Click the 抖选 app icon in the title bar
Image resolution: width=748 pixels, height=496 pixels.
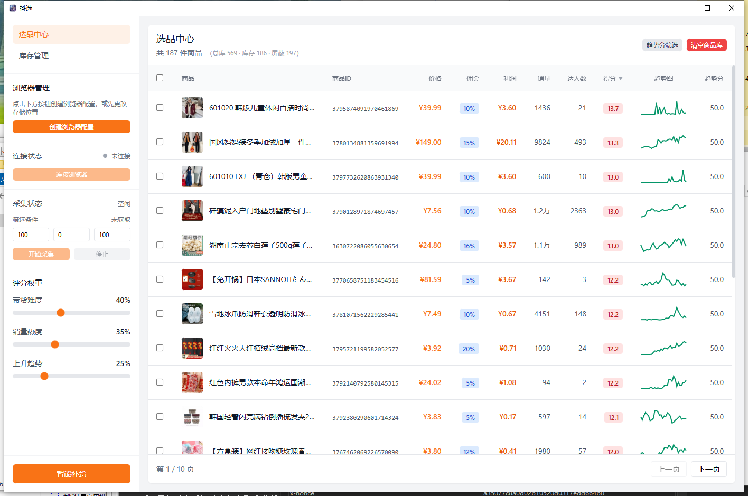click(x=13, y=8)
